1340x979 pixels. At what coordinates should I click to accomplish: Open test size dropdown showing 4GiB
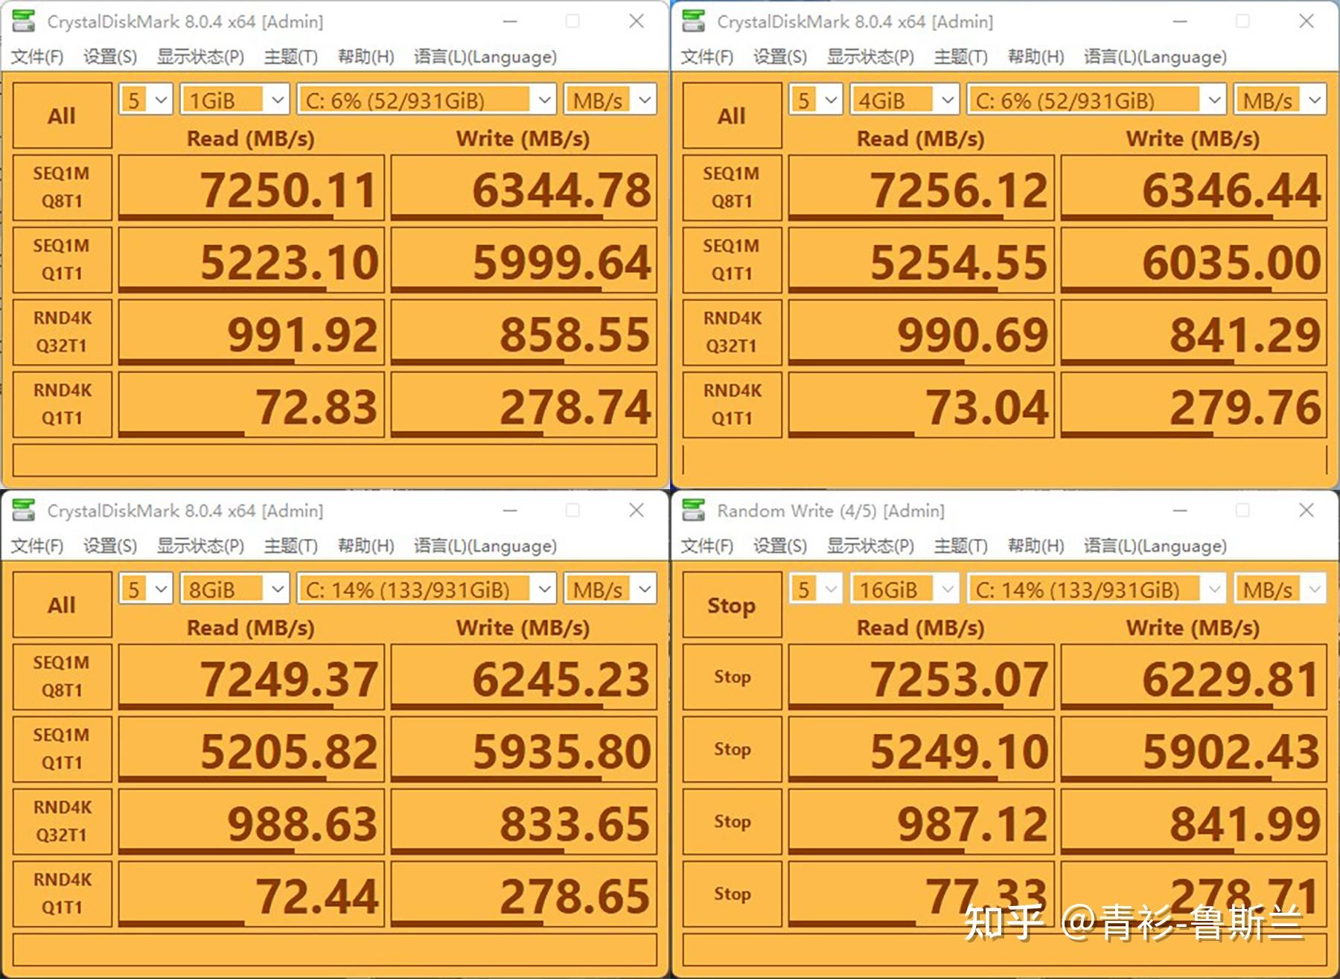(x=904, y=100)
